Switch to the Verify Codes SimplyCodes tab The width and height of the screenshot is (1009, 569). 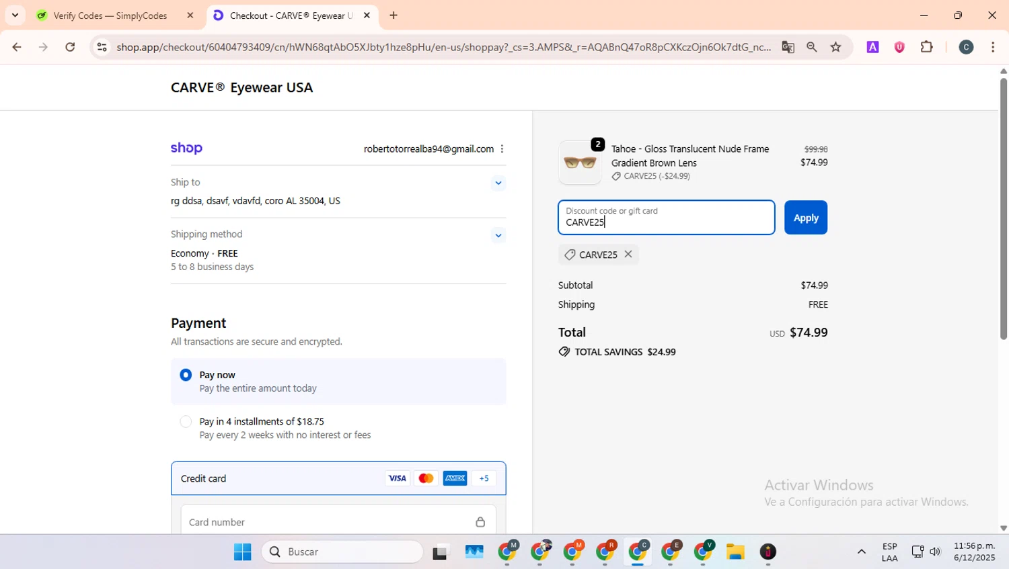[x=110, y=15]
